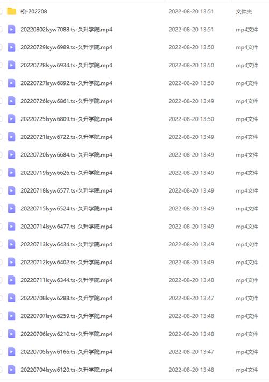269x382 pixels.
Task: Click video icon for 20220802lsyw7088 file
Action: point(11,29)
